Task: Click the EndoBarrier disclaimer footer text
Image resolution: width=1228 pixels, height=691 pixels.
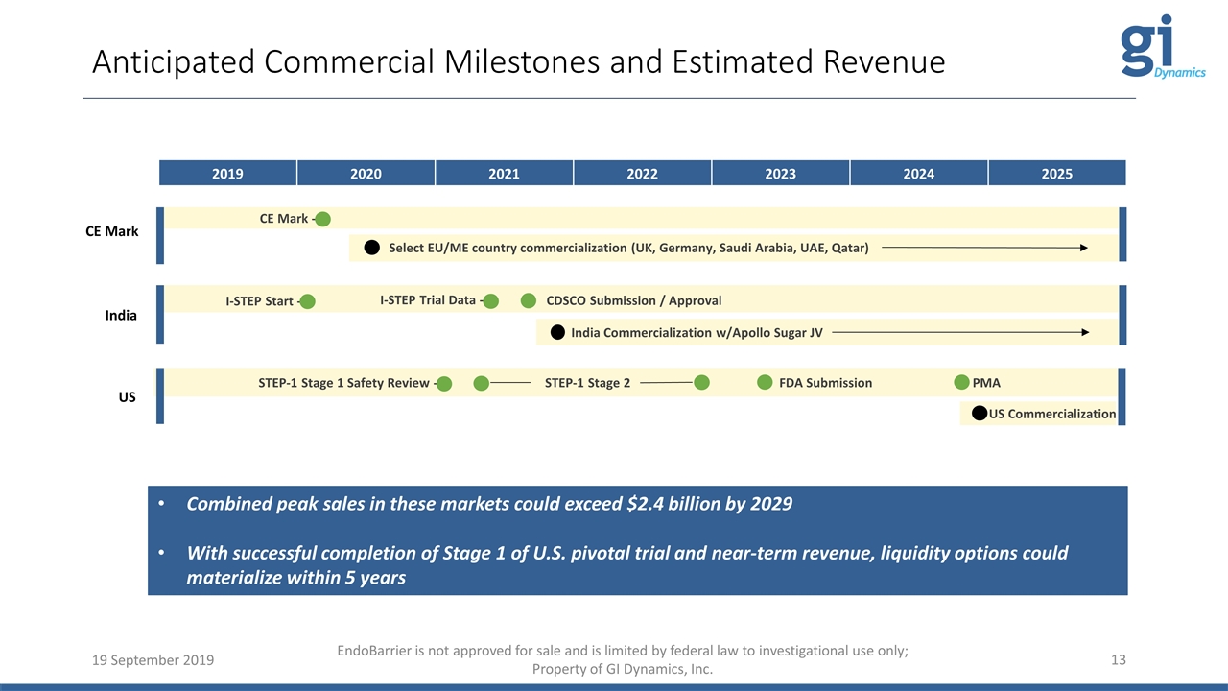Action: pos(624,659)
